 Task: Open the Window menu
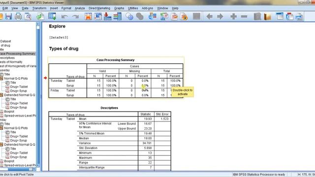[x=162, y=8]
